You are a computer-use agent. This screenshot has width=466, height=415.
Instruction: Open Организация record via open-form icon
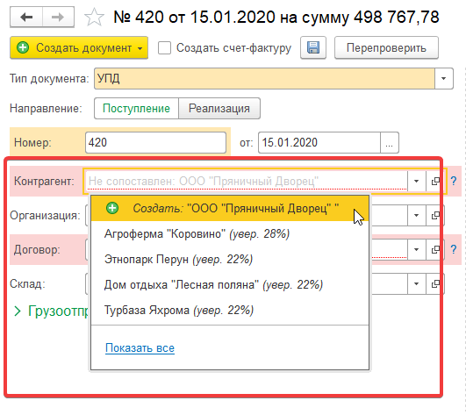[x=435, y=215]
